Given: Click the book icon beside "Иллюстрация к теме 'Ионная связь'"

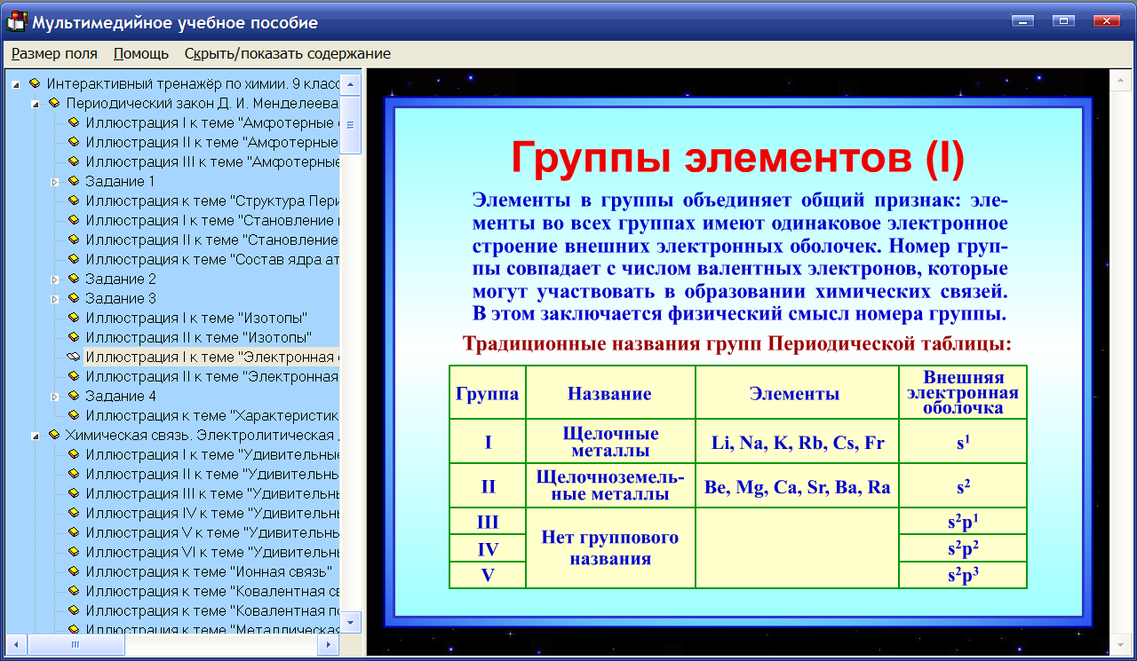Looking at the screenshot, I should click(75, 571).
